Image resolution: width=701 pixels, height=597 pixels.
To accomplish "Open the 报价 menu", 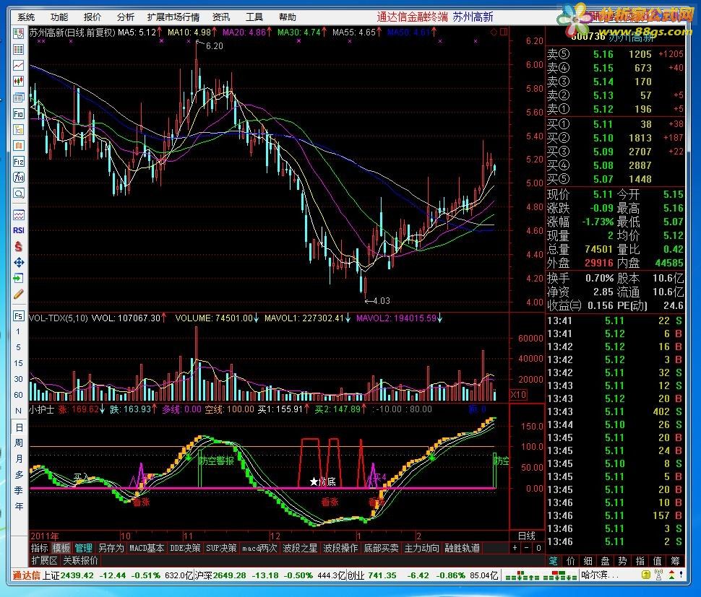I will coord(92,17).
